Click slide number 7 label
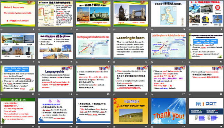224x128 pixels. (x=34, y=62)
